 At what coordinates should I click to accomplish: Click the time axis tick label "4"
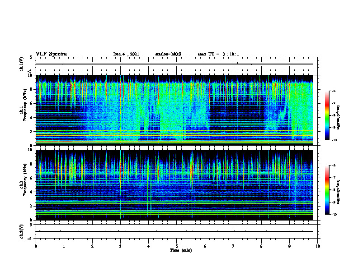click(149, 246)
